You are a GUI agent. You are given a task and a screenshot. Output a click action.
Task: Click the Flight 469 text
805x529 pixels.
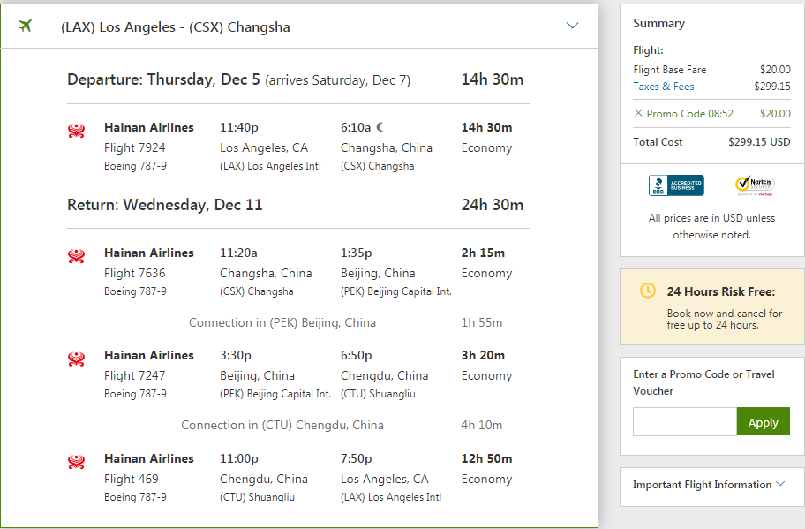coord(131,480)
